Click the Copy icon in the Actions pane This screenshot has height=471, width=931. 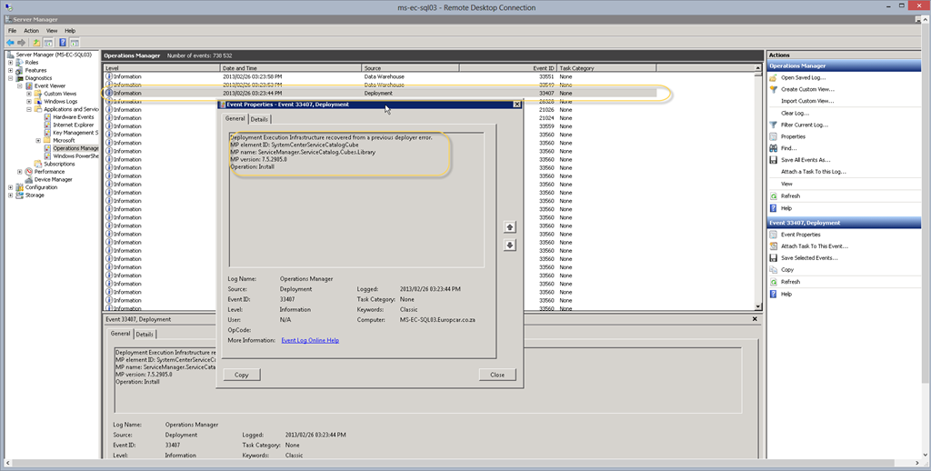(x=774, y=270)
